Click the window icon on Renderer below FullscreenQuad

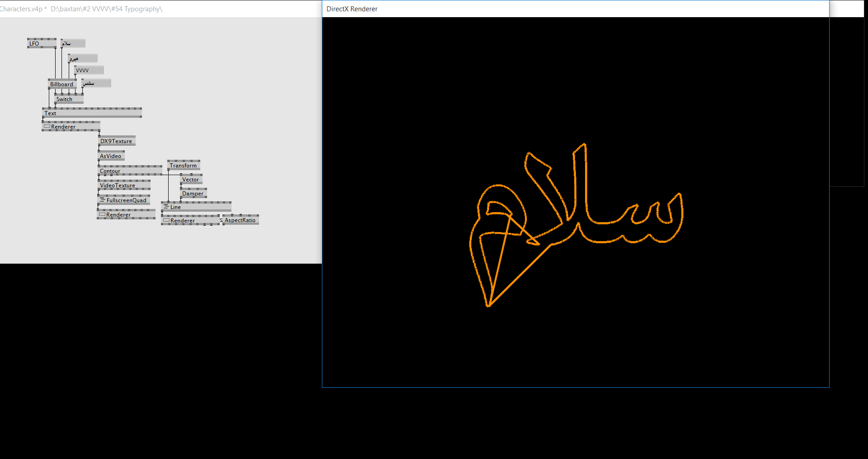(x=102, y=214)
